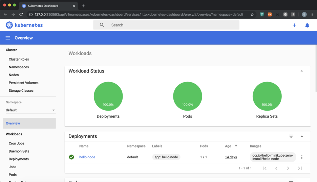Click the Pods green pie chart
Image resolution: width=317 pixels, height=182 pixels.
pyautogui.click(x=188, y=96)
